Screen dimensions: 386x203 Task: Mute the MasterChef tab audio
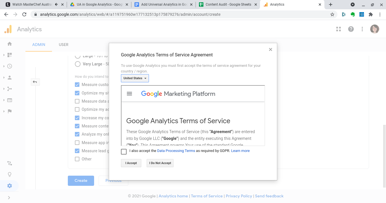(x=57, y=5)
